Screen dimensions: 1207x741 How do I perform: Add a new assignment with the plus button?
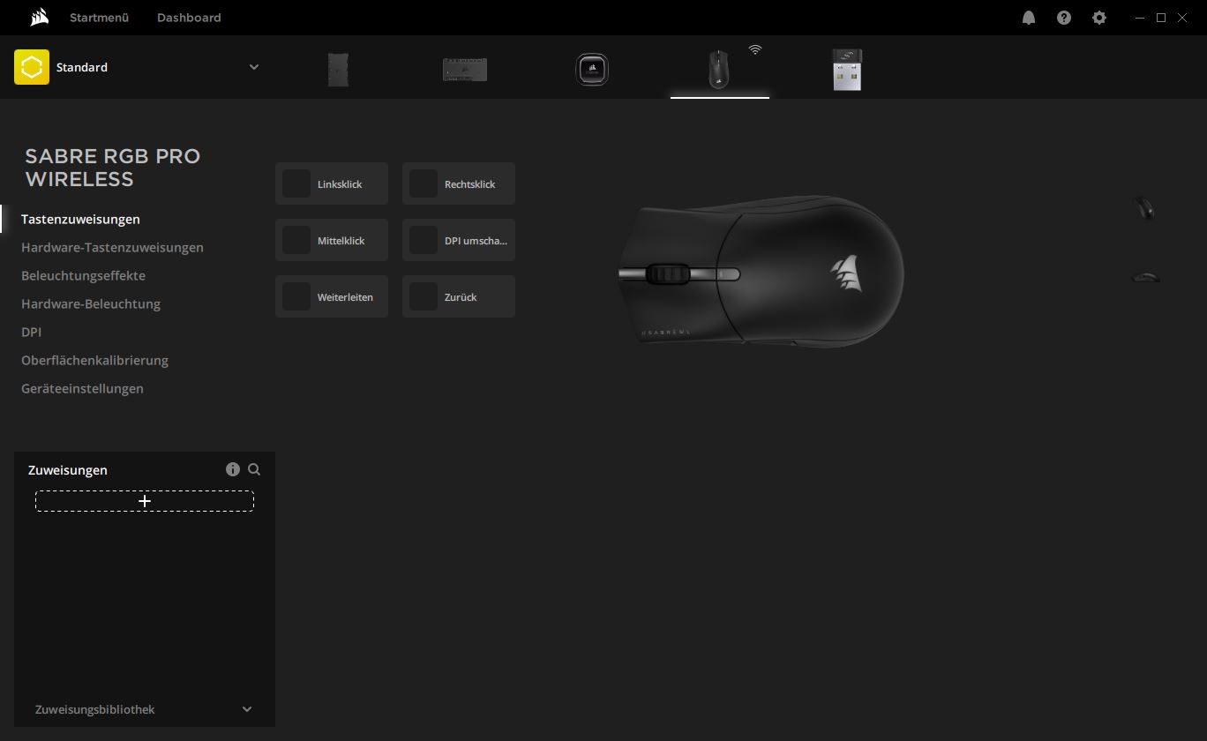[145, 501]
